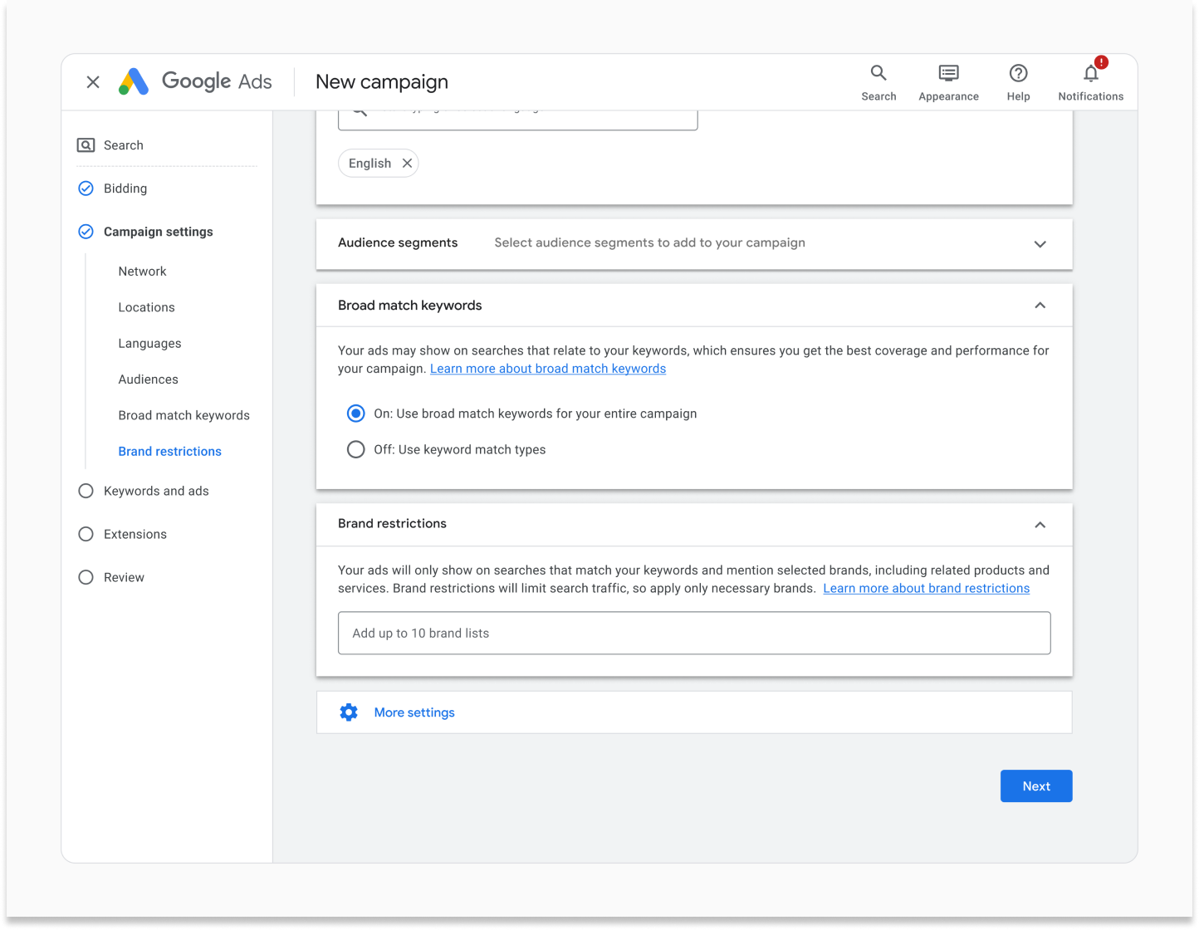
Task: Click the New campaign title text
Action: [x=382, y=81]
